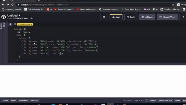Open the Assets panel
This screenshot has width=186, height=105.
(x=14, y=100)
